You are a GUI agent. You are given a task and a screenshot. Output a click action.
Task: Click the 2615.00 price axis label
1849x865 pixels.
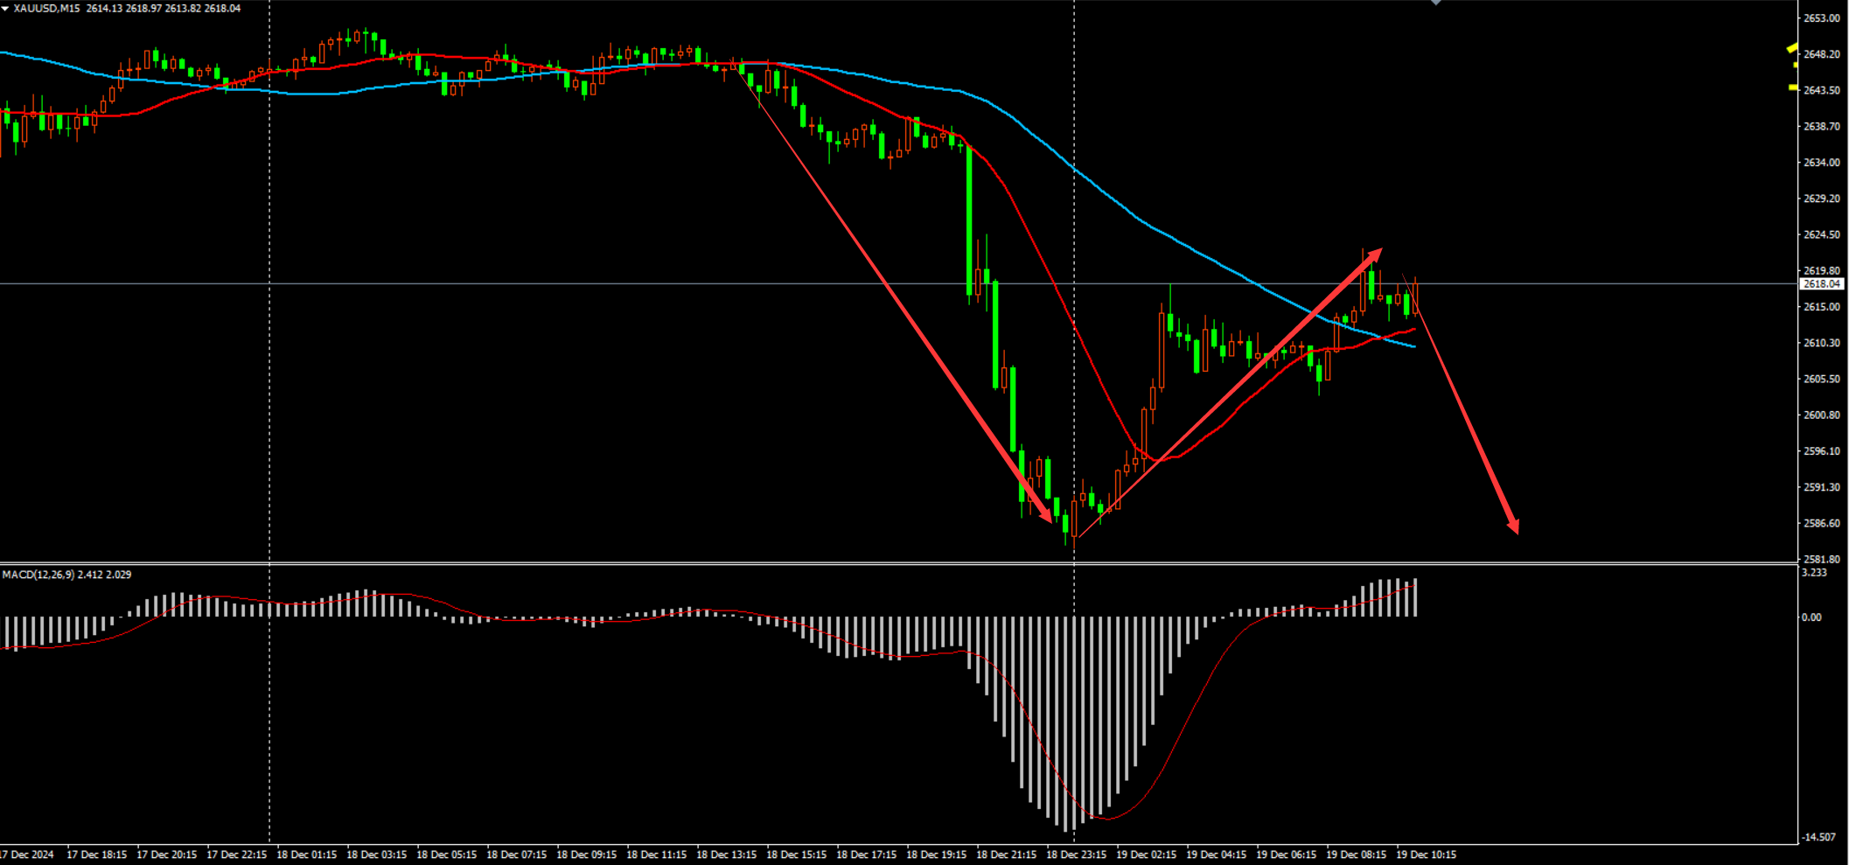pyautogui.click(x=1822, y=307)
